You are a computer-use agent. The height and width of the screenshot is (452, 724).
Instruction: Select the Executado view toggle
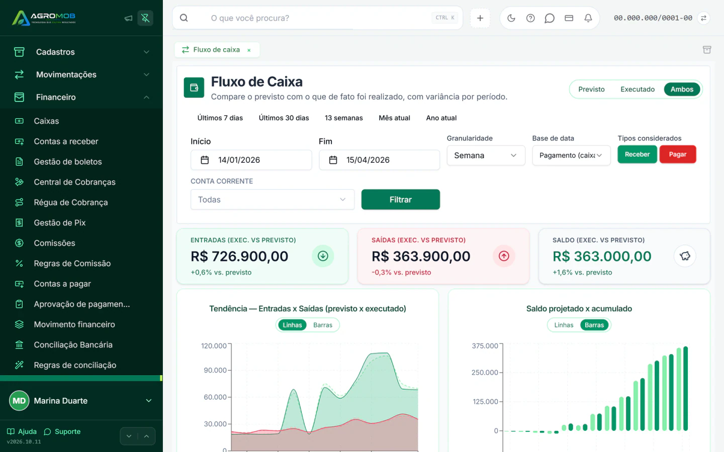click(638, 89)
